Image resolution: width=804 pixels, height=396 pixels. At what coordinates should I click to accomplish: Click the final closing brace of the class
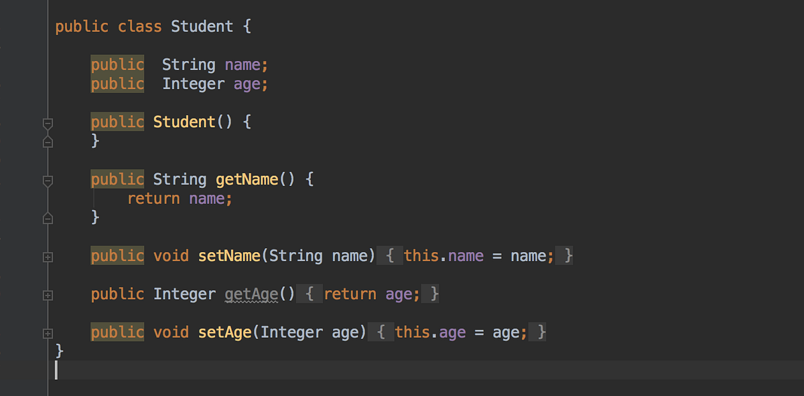pyautogui.click(x=60, y=351)
